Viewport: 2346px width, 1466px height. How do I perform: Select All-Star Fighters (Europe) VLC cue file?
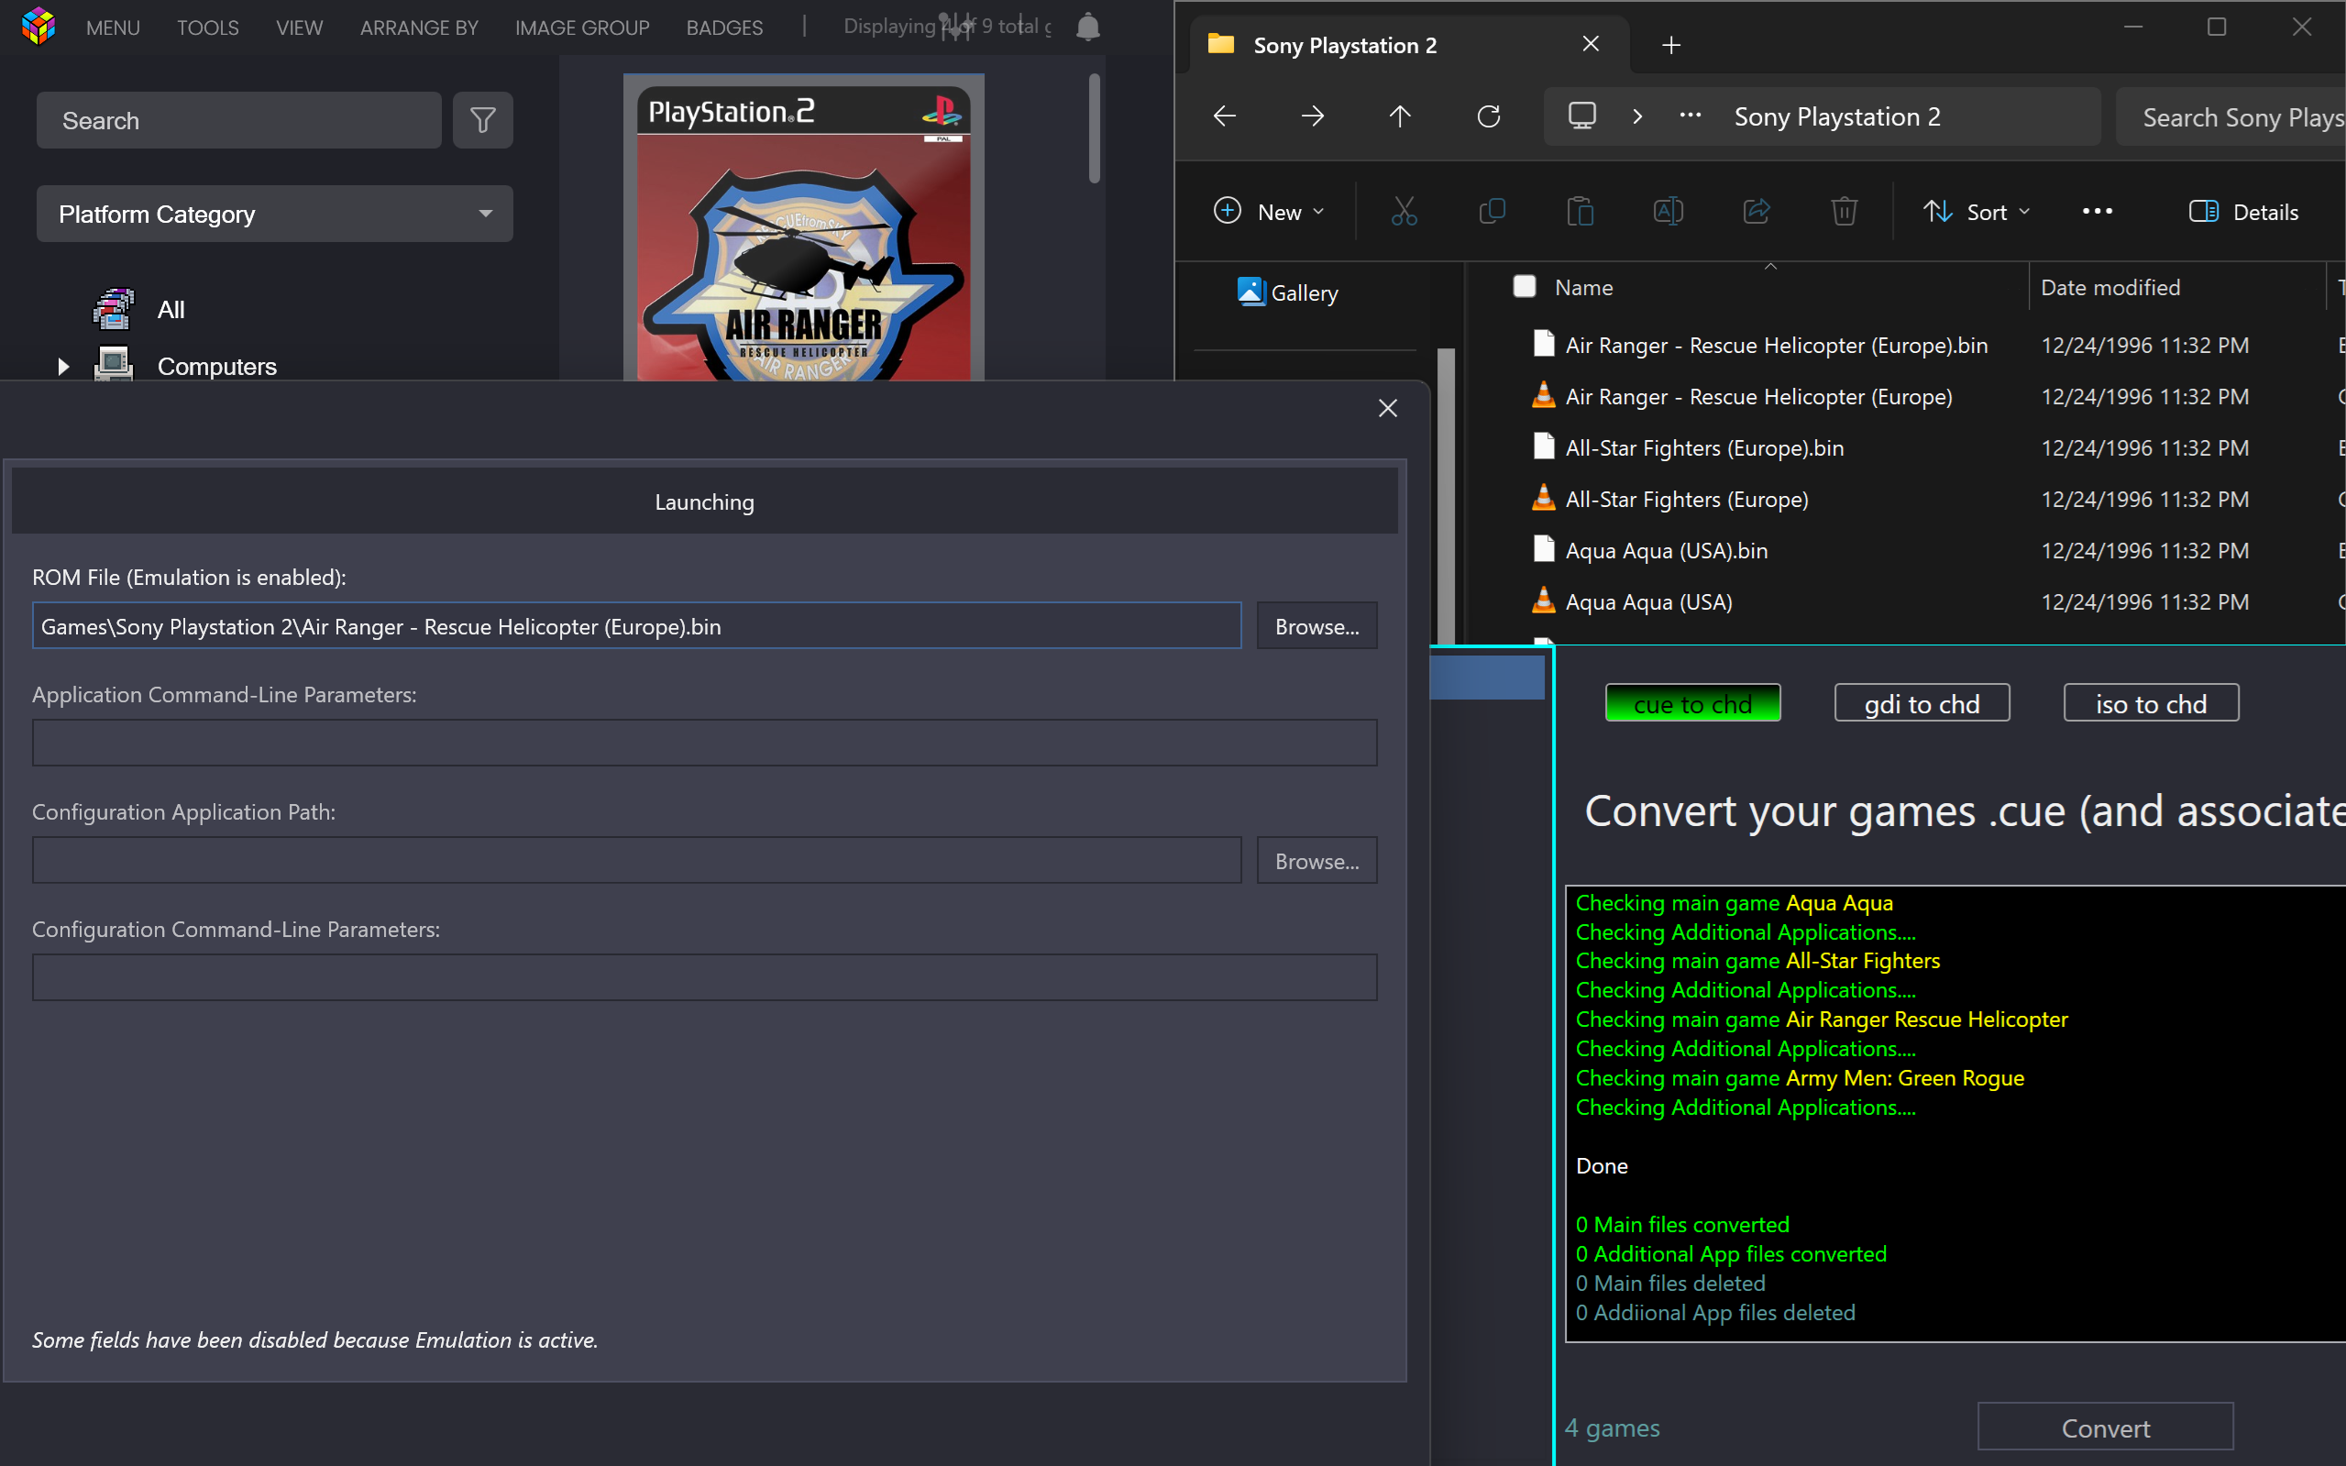coord(1686,500)
